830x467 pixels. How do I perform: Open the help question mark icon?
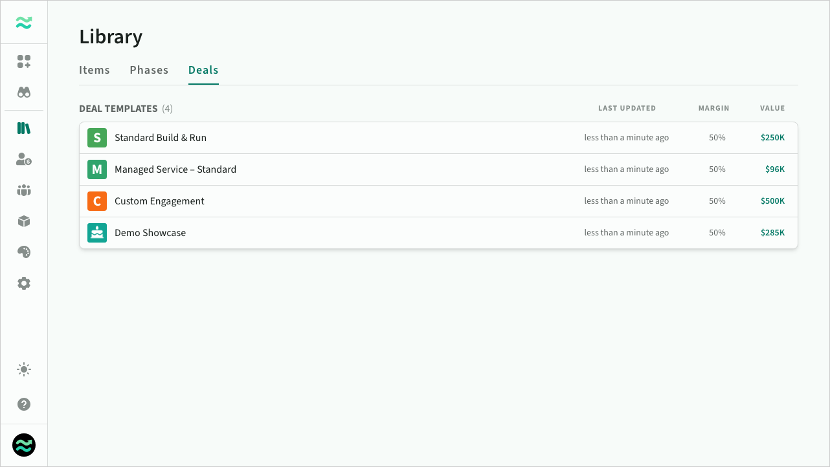pyautogui.click(x=24, y=404)
